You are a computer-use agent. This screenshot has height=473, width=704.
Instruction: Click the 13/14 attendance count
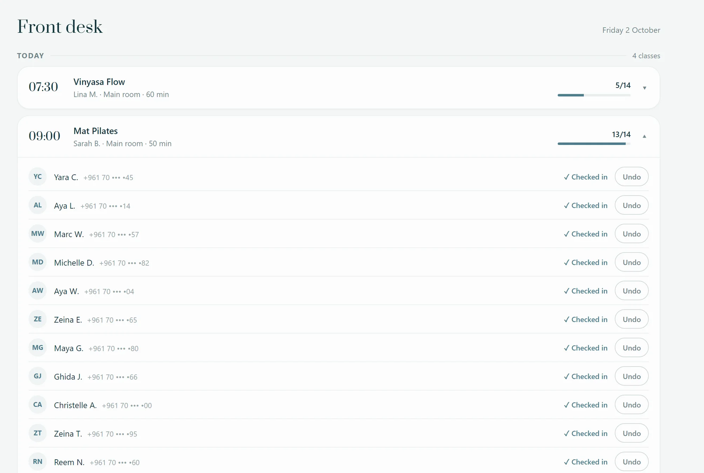pyautogui.click(x=621, y=135)
